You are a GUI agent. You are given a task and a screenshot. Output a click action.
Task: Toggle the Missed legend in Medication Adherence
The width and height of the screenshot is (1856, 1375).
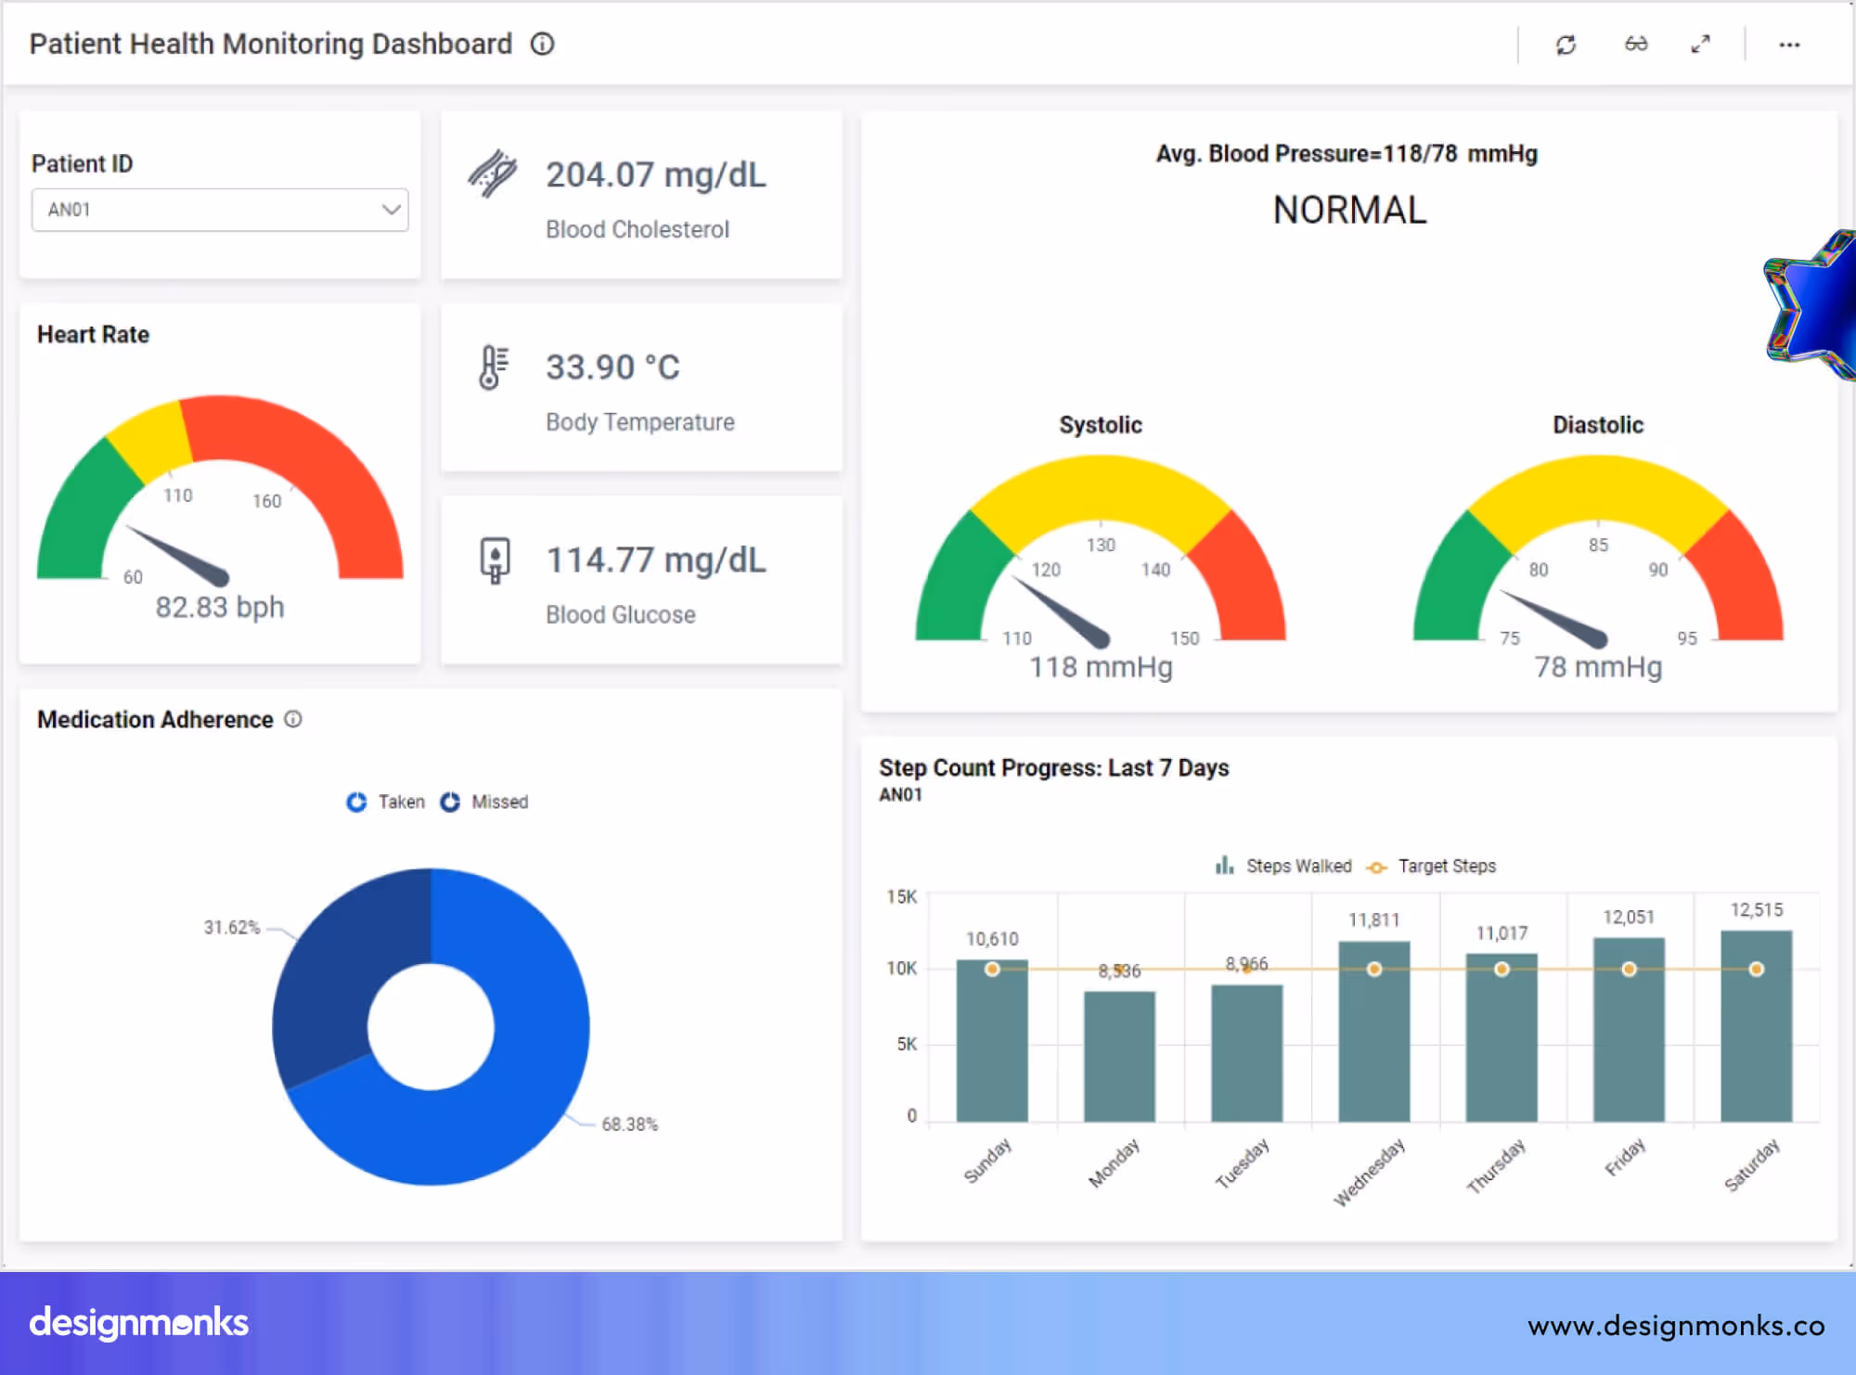click(483, 802)
